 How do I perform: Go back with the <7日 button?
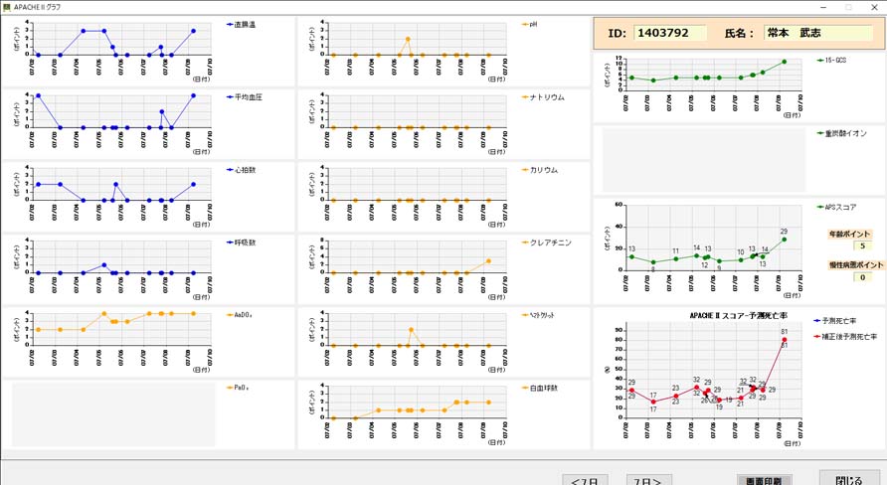(x=585, y=480)
